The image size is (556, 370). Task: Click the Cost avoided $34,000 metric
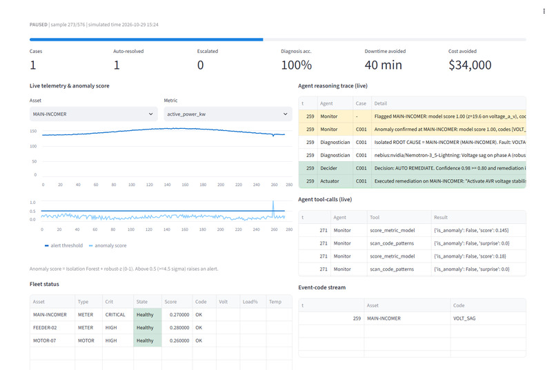pos(470,61)
